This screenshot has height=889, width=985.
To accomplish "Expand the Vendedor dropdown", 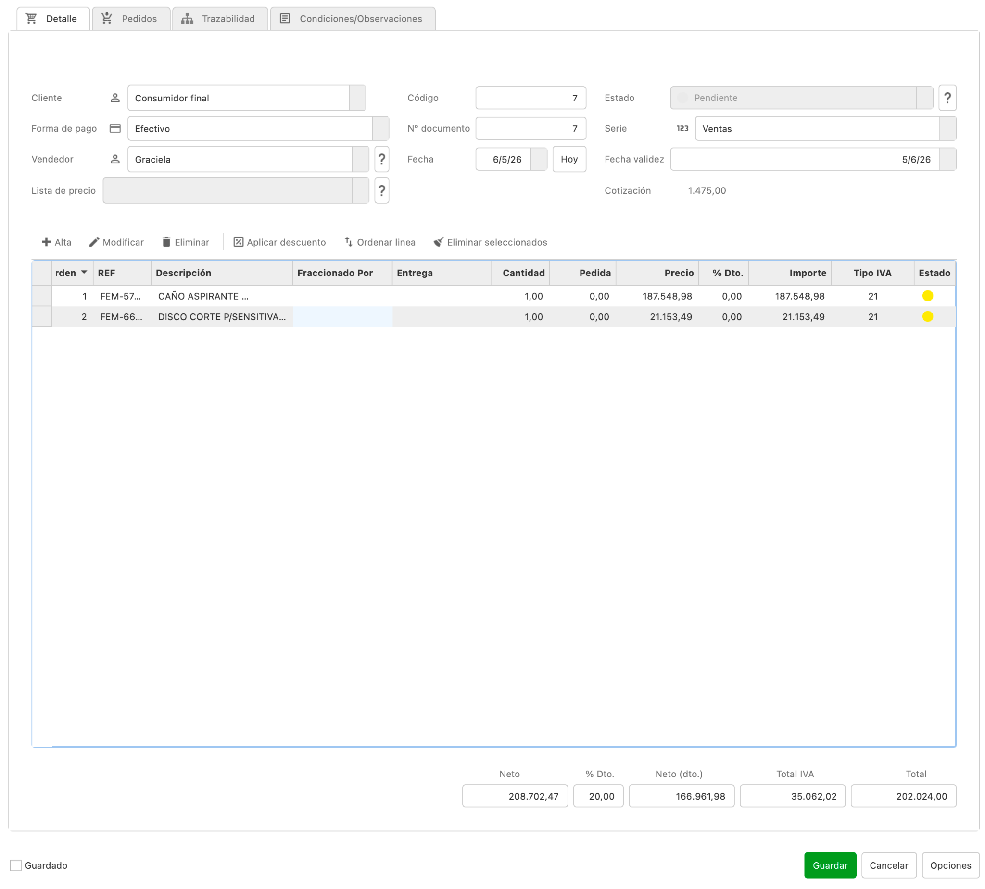I will pos(360,159).
